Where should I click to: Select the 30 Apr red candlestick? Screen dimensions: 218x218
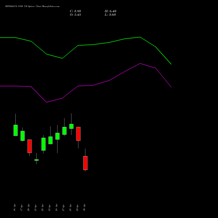(85, 163)
